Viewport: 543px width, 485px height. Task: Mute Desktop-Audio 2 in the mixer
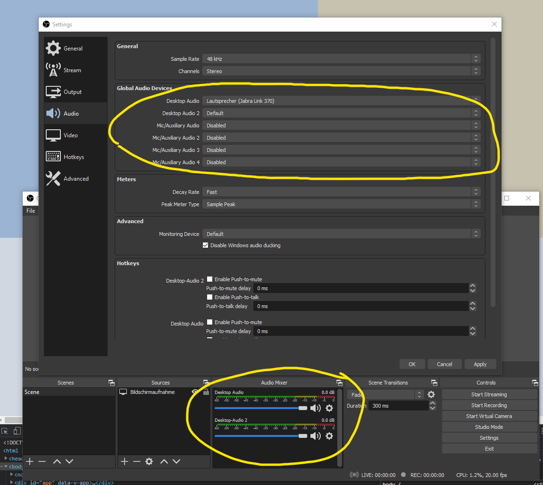point(316,436)
